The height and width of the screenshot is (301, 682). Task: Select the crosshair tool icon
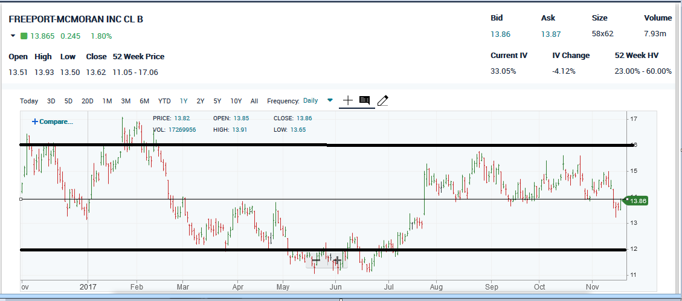(348, 100)
